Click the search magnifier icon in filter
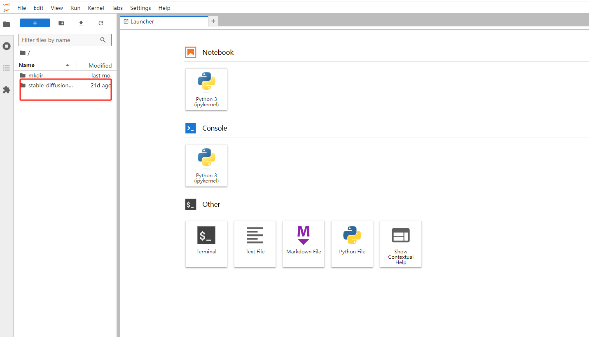 coord(103,40)
